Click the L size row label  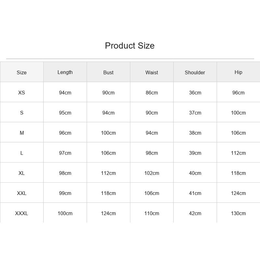(x=21, y=153)
